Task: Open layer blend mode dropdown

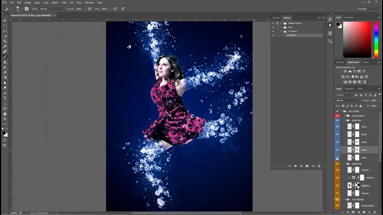Action: [x=348, y=100]
